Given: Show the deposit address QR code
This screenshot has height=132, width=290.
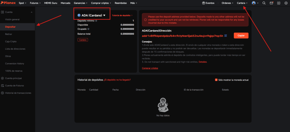Looking at the screenshot, I should [x=226, y=36].
